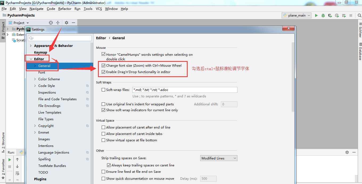362x184 pixels.
Task: Open the Database side tool window
Action: coord(360,51)
